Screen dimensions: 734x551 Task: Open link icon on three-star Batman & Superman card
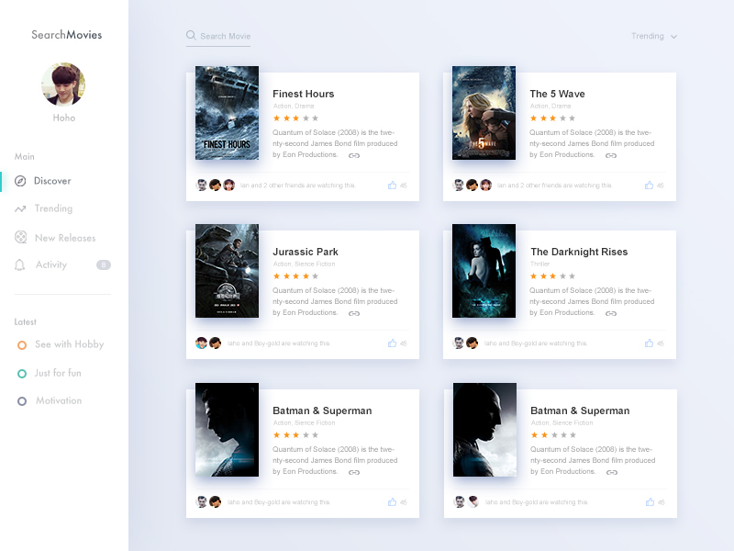click(354, 472)
